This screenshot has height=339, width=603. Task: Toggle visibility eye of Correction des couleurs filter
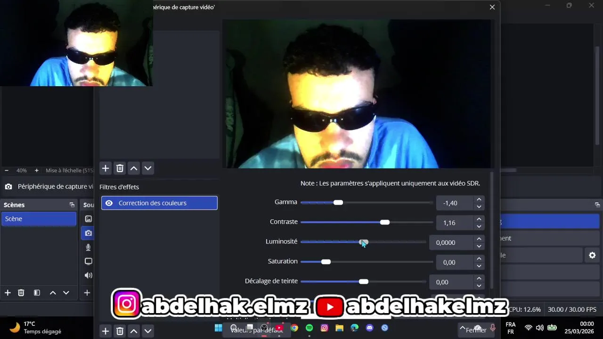coord(109,203)
